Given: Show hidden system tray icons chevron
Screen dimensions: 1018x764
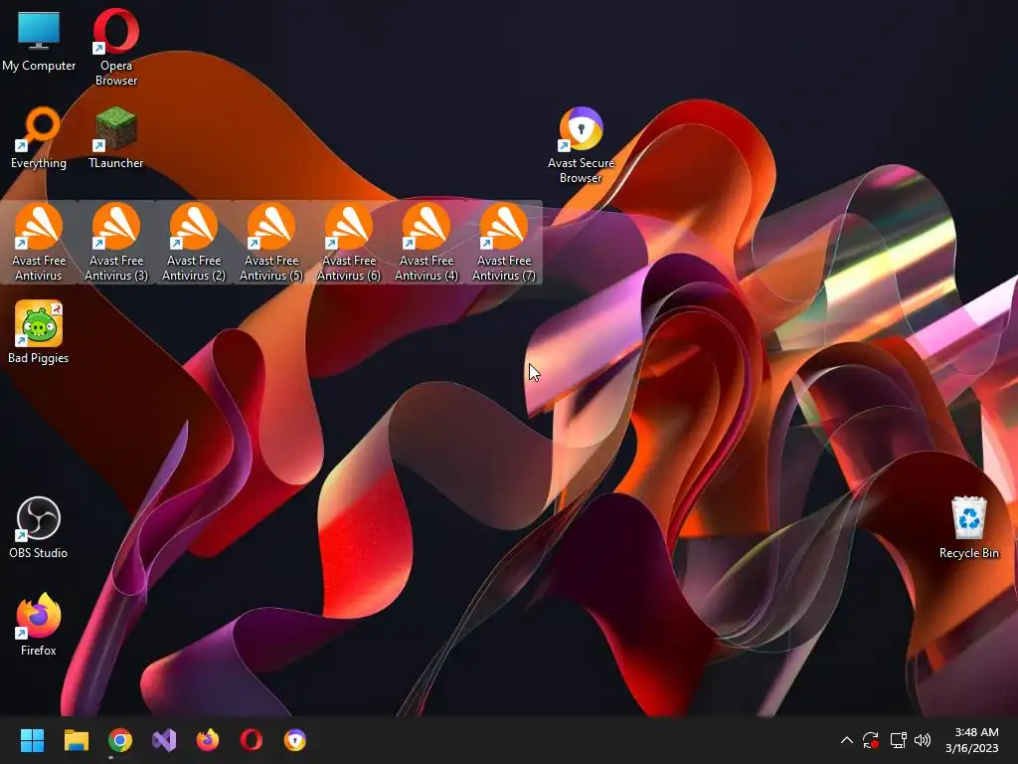Looking at the screenshot, I should 847,740.
